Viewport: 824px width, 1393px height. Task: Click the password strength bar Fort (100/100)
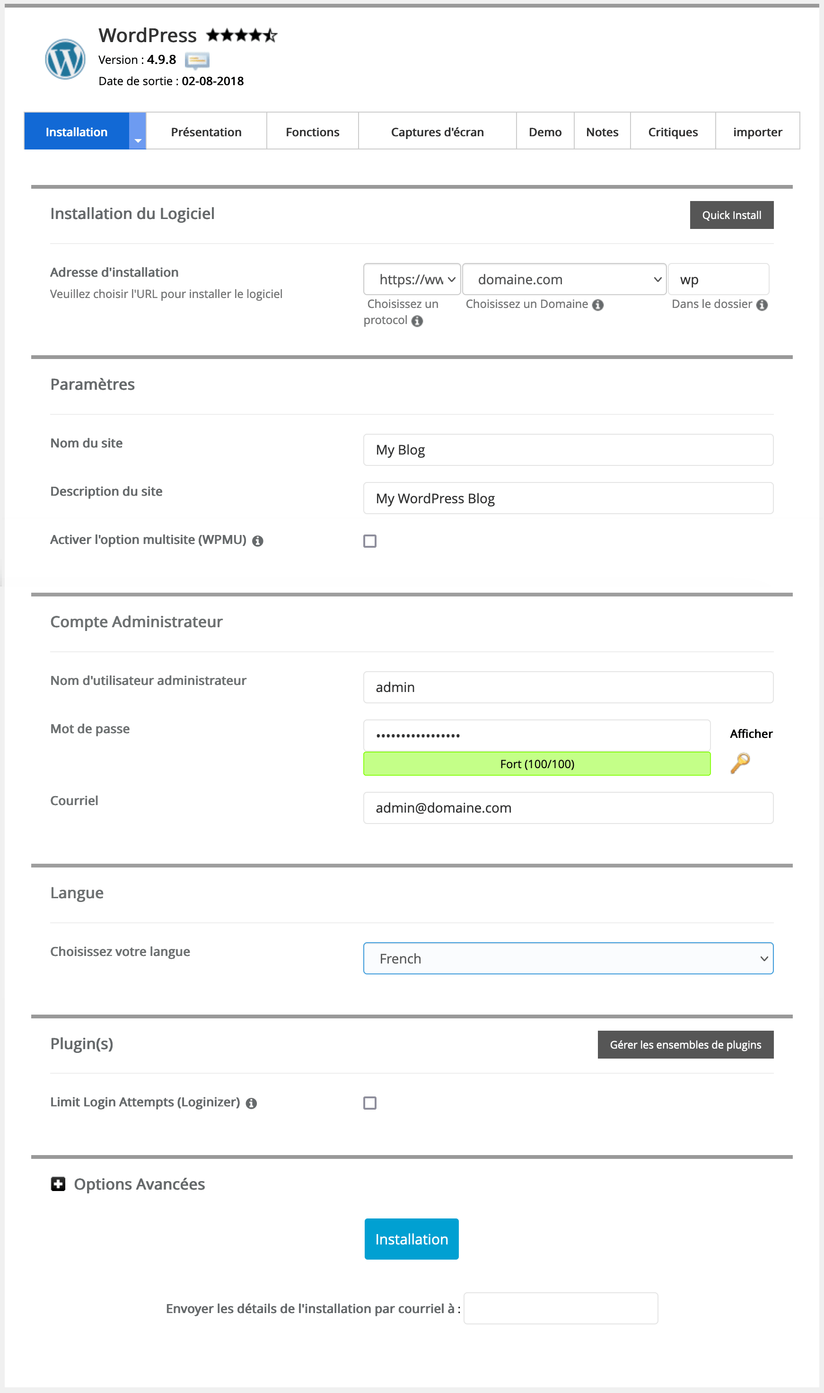tap(537, 764)
